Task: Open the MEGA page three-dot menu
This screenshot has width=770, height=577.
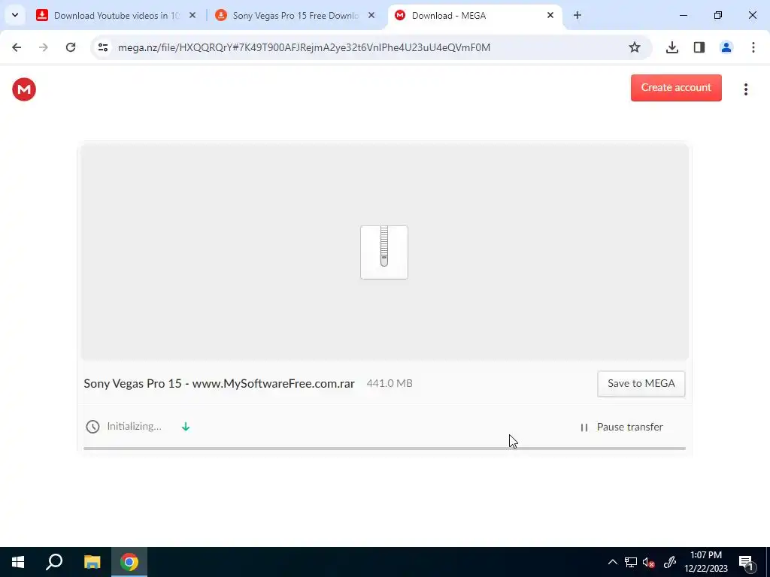Action: pos(745,89)
